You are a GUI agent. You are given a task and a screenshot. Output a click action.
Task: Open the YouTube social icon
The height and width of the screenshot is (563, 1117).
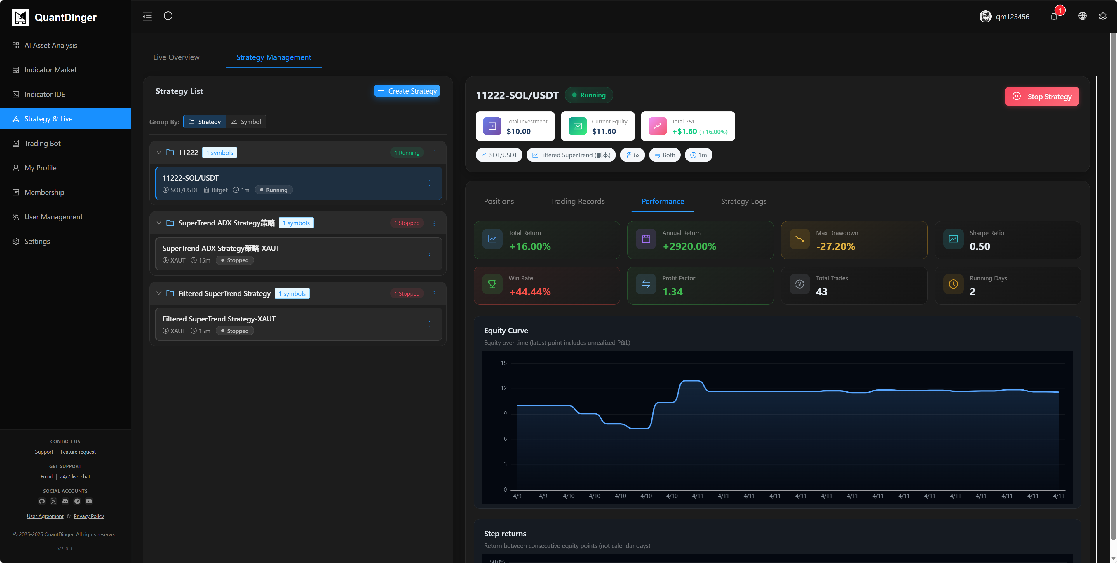(x=89, y=501)
